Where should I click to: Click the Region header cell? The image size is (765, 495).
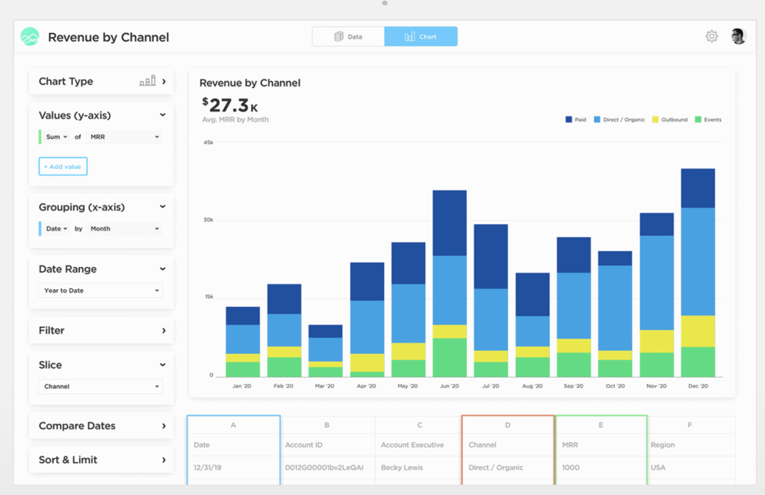click(691, 445)
